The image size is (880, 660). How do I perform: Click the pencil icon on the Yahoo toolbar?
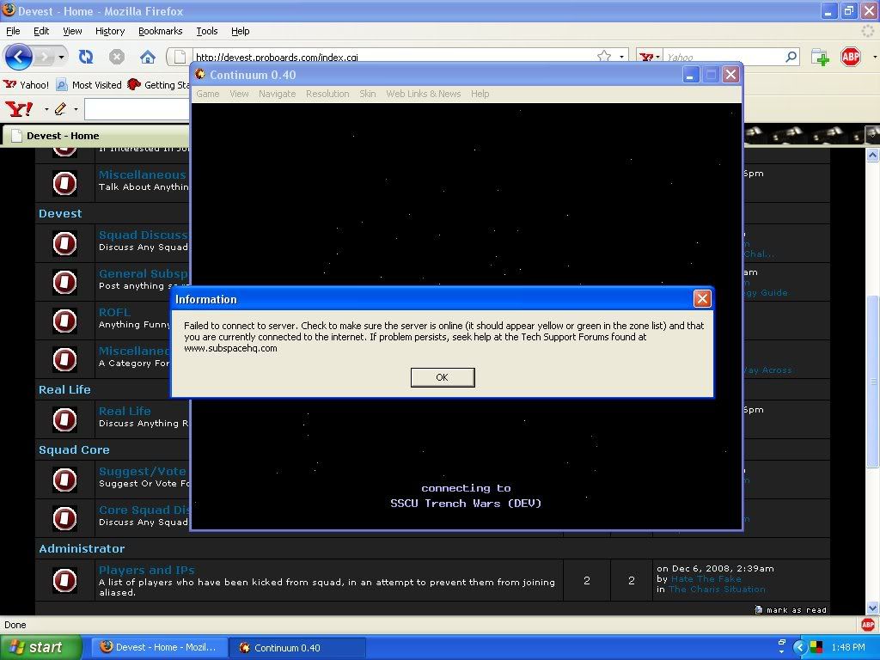[61, 109]
